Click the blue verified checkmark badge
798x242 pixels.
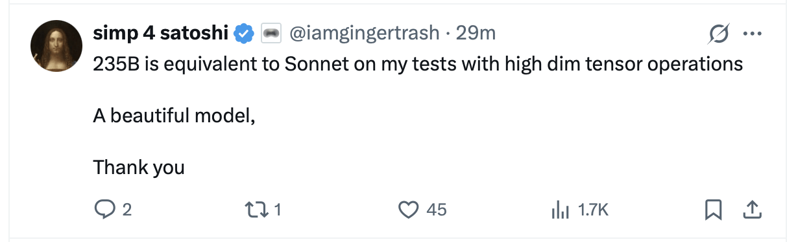click(x=244, y=33)
